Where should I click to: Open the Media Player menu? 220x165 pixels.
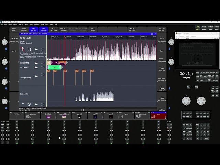point(44,24)
